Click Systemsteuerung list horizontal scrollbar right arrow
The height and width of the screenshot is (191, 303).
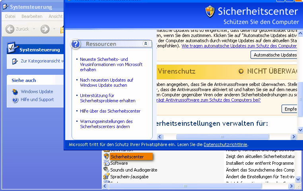coord(291,186)
